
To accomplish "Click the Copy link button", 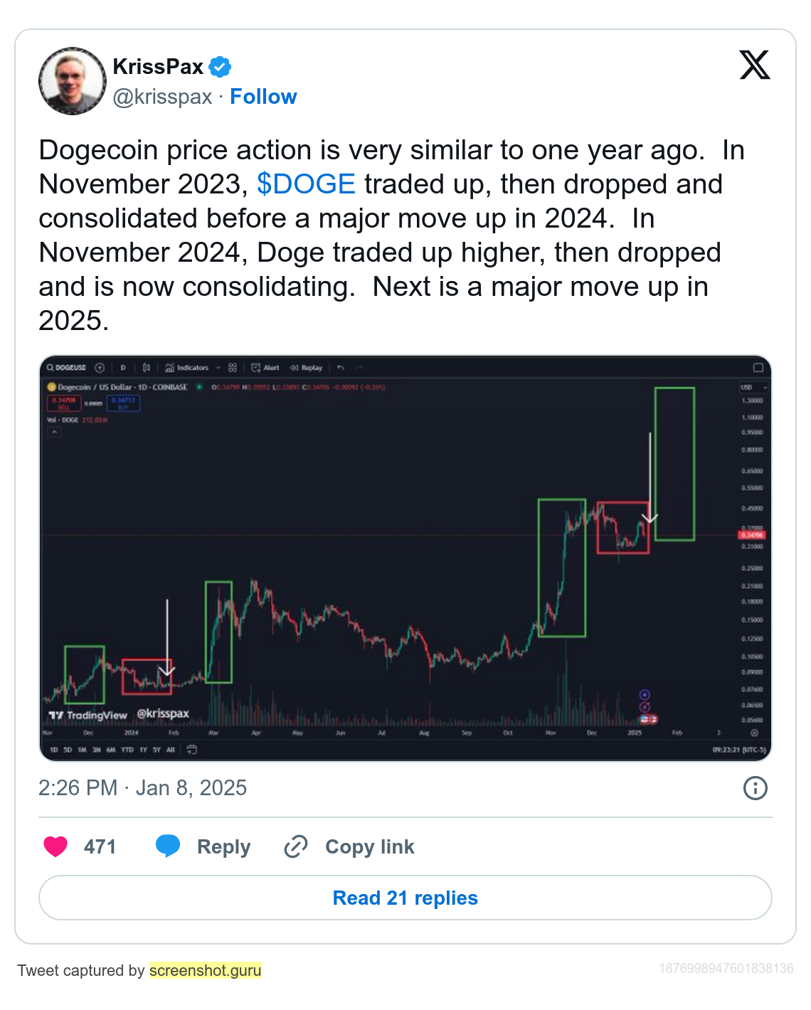I will [349, 846].
